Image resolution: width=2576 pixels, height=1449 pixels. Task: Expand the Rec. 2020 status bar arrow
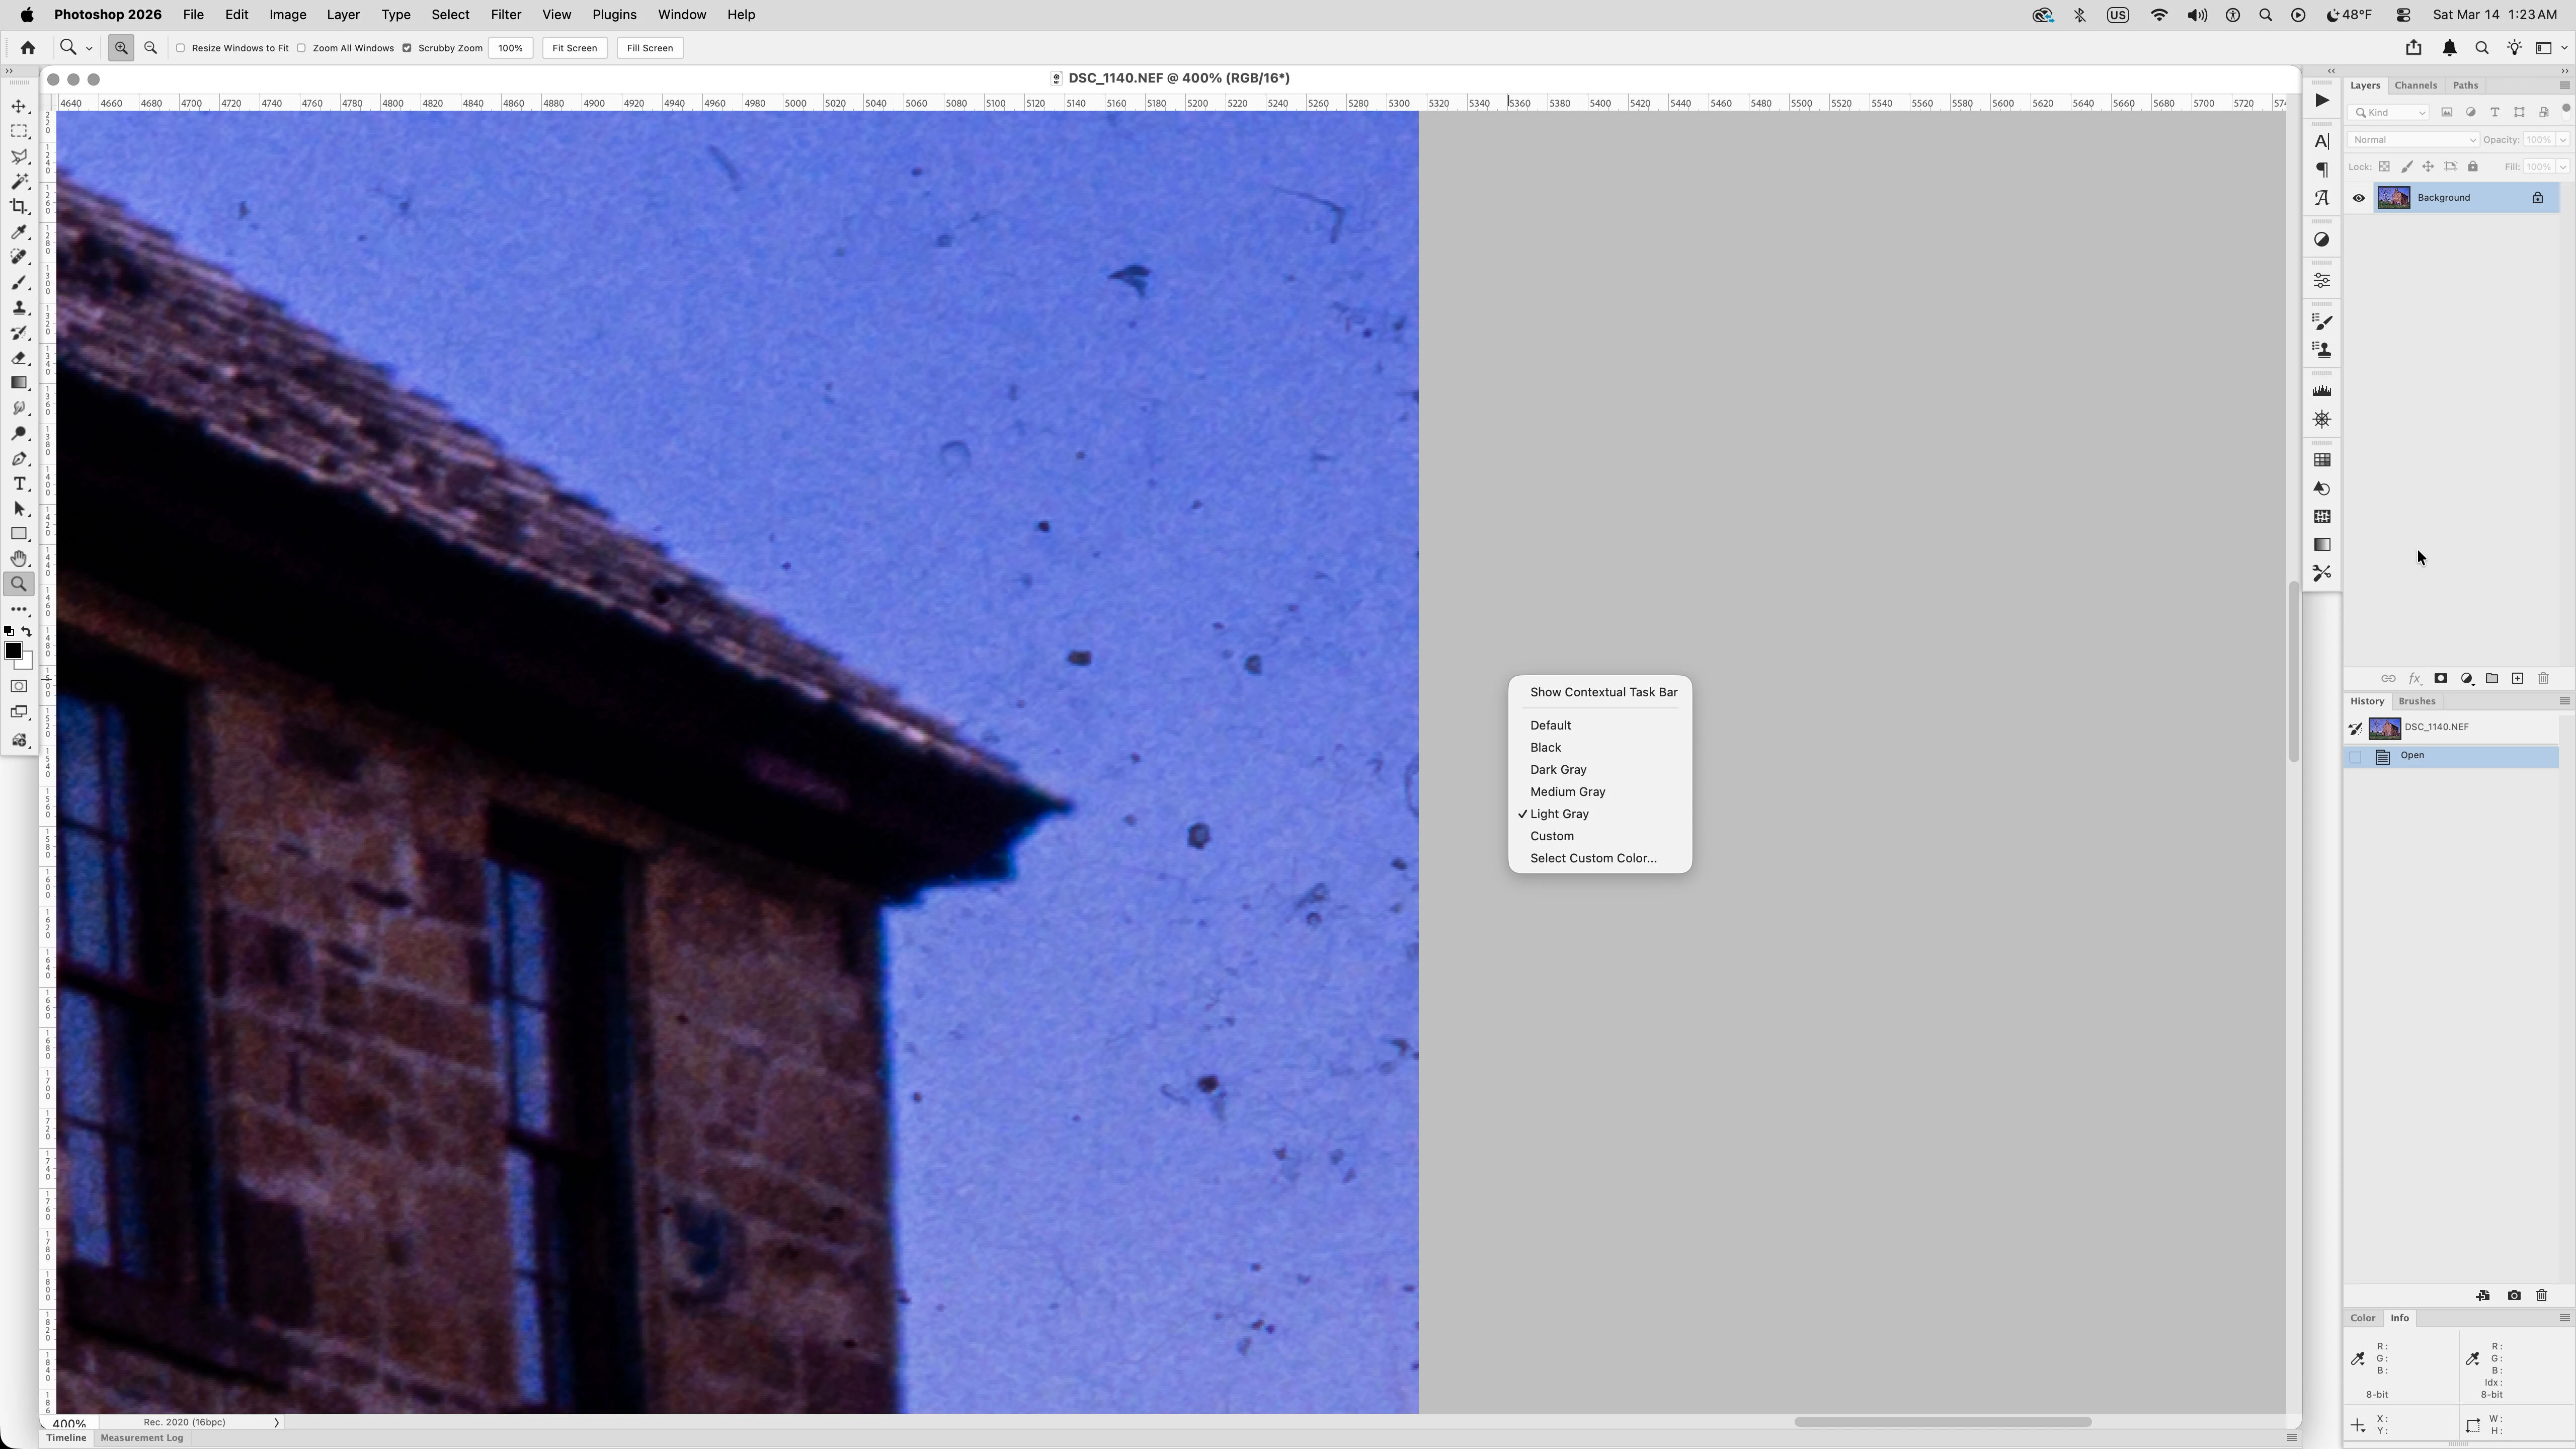tap(276, 1422)
